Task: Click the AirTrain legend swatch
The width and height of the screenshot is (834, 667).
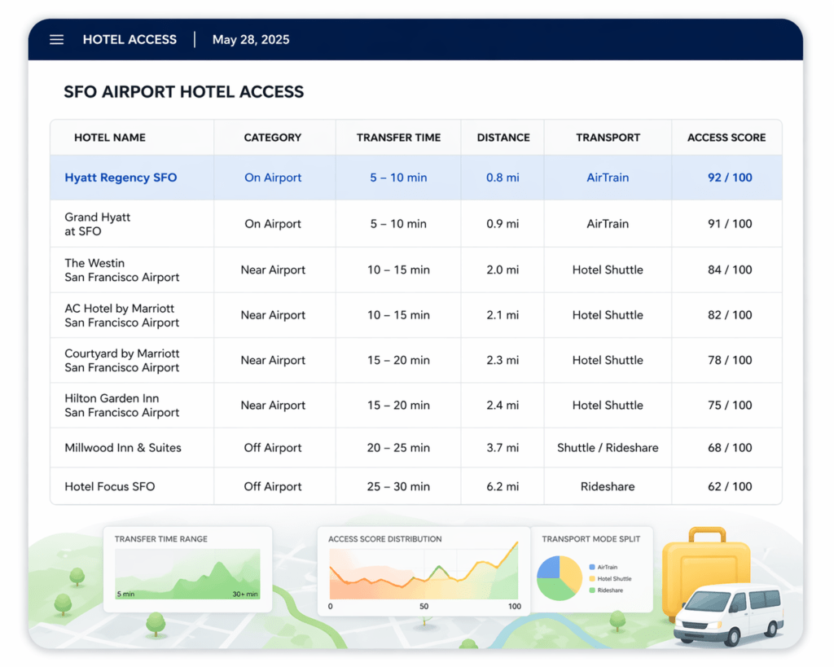Action: pyautogui.click(x=591, y=567)
